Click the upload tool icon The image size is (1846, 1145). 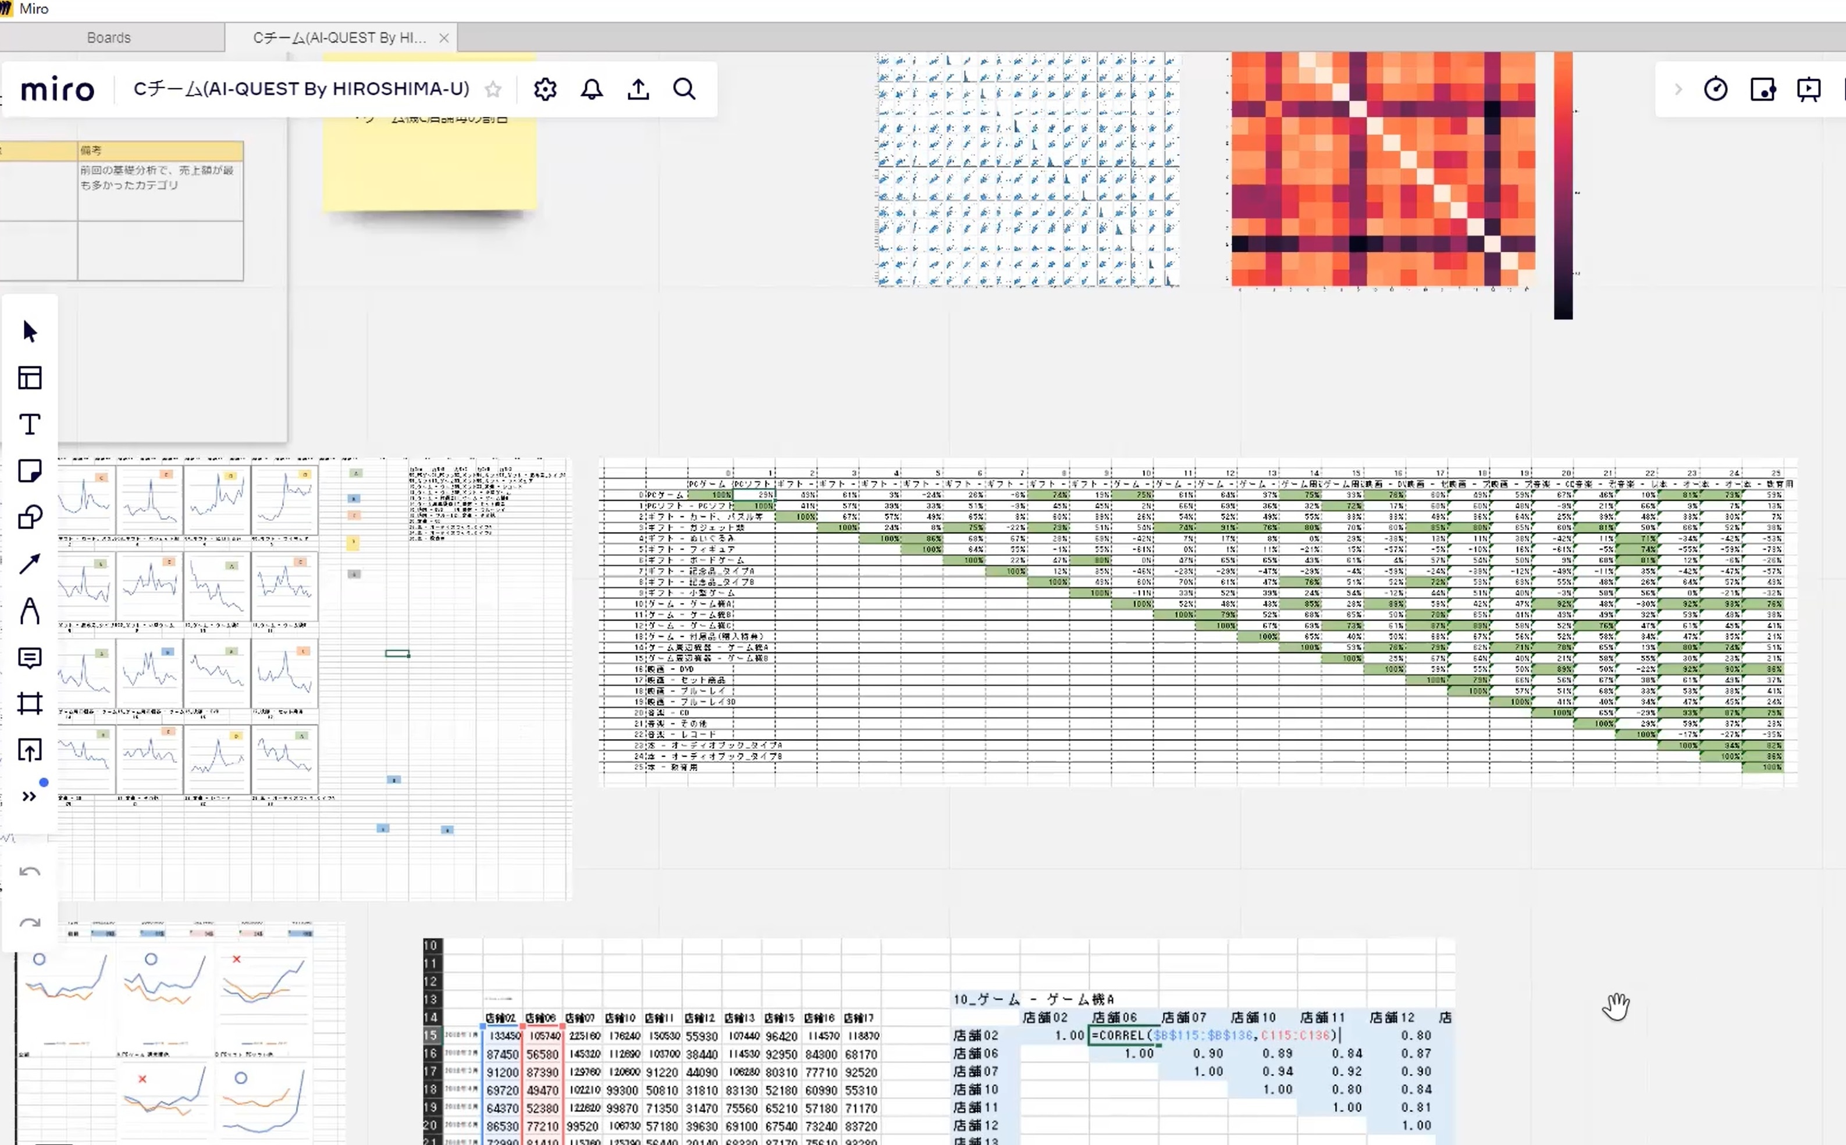click(30, 751)
